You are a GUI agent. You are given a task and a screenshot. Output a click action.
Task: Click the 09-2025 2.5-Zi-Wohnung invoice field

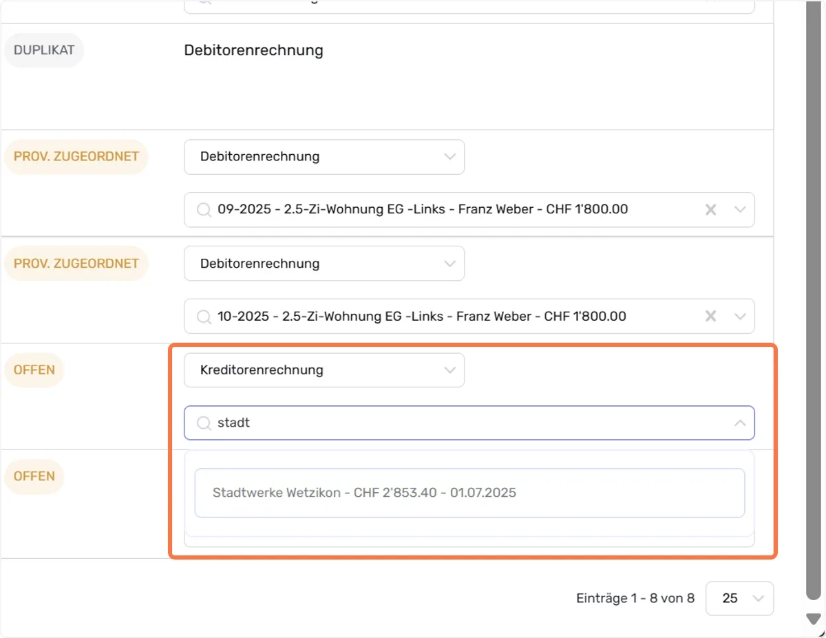coord(469,210)
